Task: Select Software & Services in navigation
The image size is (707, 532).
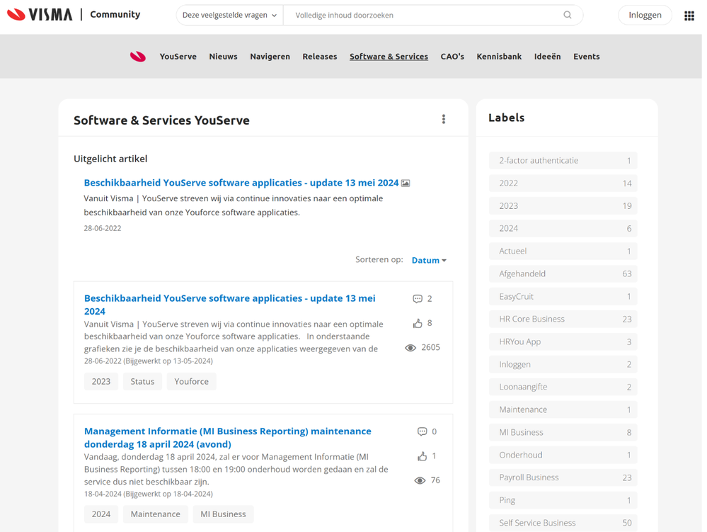Action: pyautogui.click(x=389, y=57)
